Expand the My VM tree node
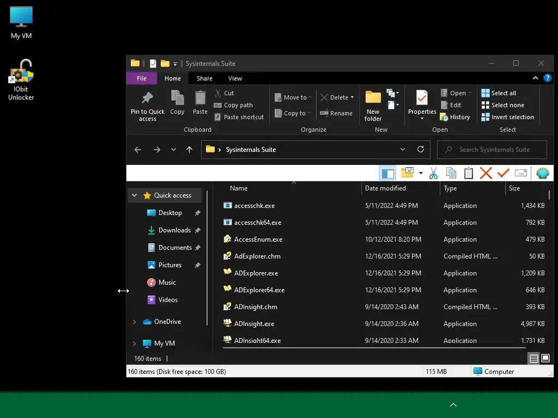The image size is (558, 418). [x=134, y=343]
